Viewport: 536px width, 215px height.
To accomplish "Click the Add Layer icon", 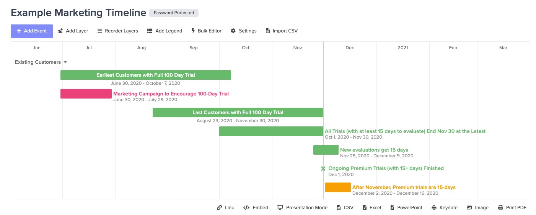I will [x=60, y=31].
